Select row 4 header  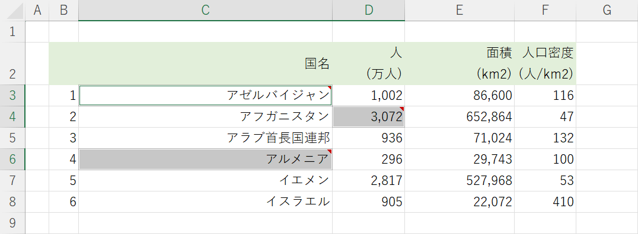coord(12,117)
